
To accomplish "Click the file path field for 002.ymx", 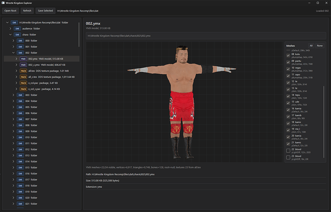I will tap(206, 36).
